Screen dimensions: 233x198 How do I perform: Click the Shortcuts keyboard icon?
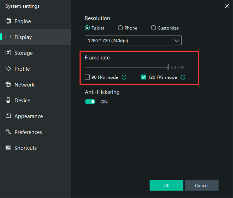pyautogui.click(x=8, y=148)
